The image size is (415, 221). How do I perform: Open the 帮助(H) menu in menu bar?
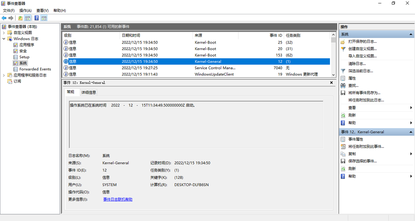pyautogui.click(x=59, y=11)
